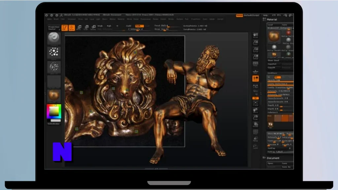The height and width of the screenshot is (190, 338).
Task: Select the red MatCap material sphere
Action: (288, 33)
